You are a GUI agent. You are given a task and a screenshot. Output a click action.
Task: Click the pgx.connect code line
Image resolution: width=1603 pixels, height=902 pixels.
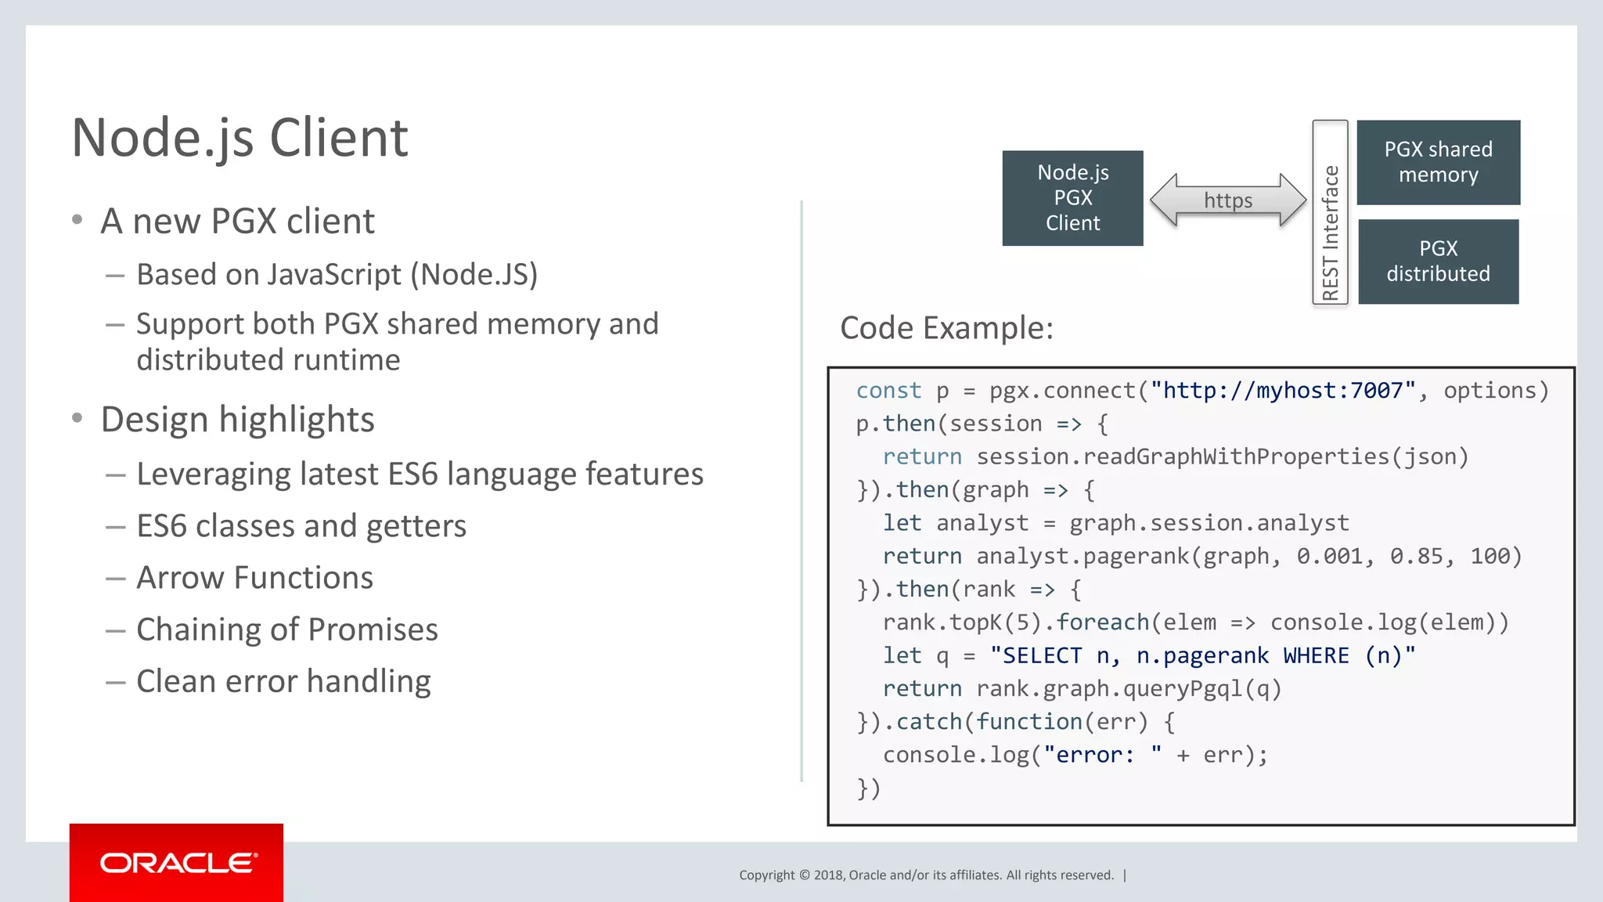click(x=1201, y=391)
